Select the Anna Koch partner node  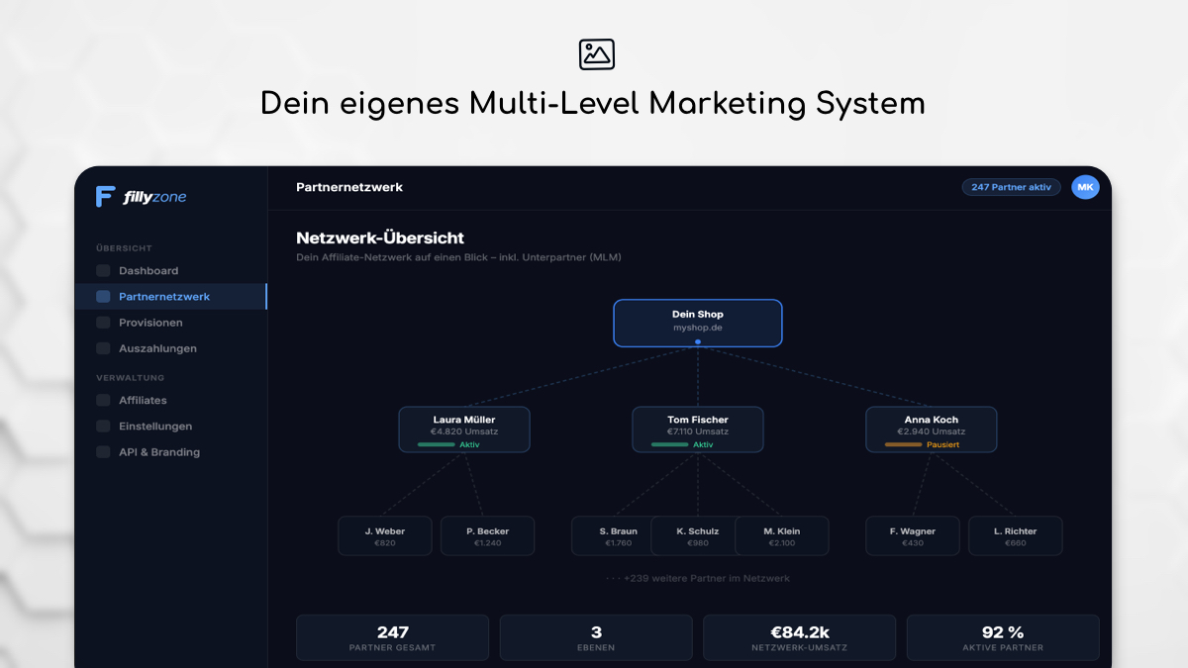pos(932,429)
